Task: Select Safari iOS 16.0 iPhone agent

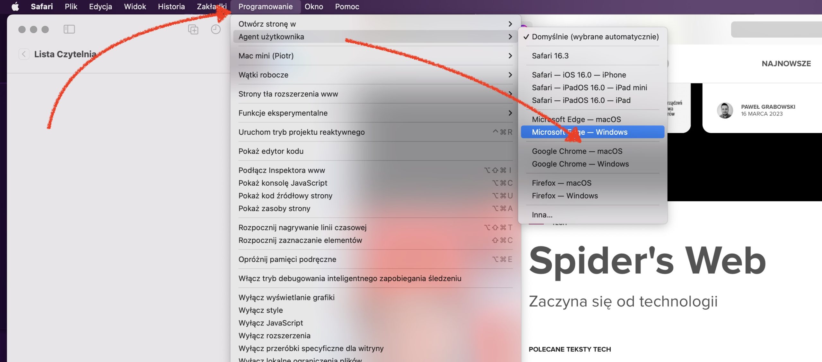Action: (x=592, y=75)
